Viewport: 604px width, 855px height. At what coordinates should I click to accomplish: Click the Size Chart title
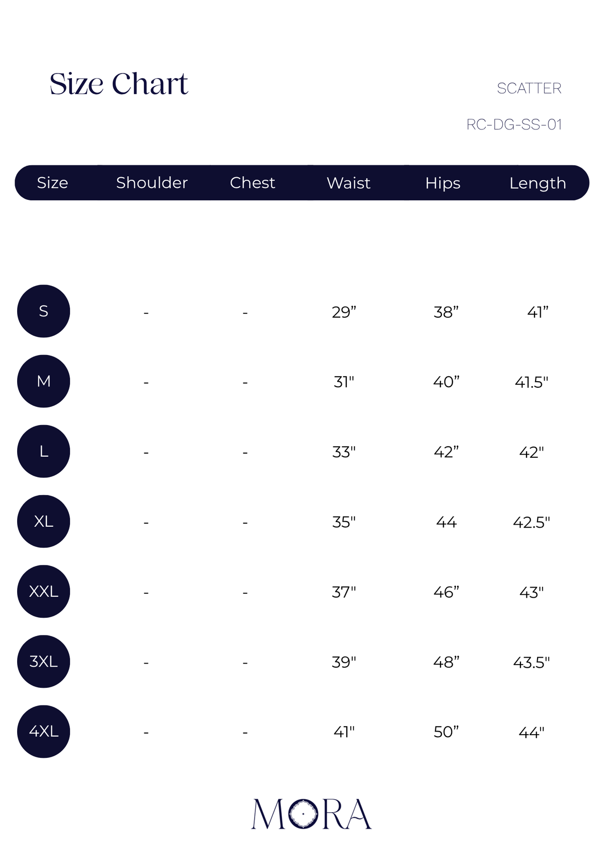point(119,84)
